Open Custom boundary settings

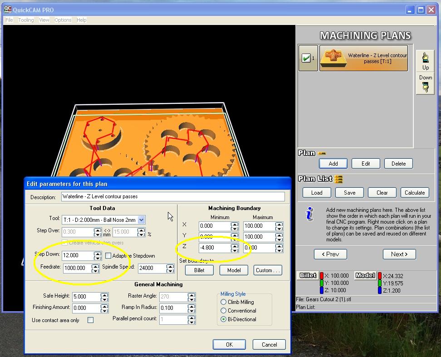click(268, 270)
